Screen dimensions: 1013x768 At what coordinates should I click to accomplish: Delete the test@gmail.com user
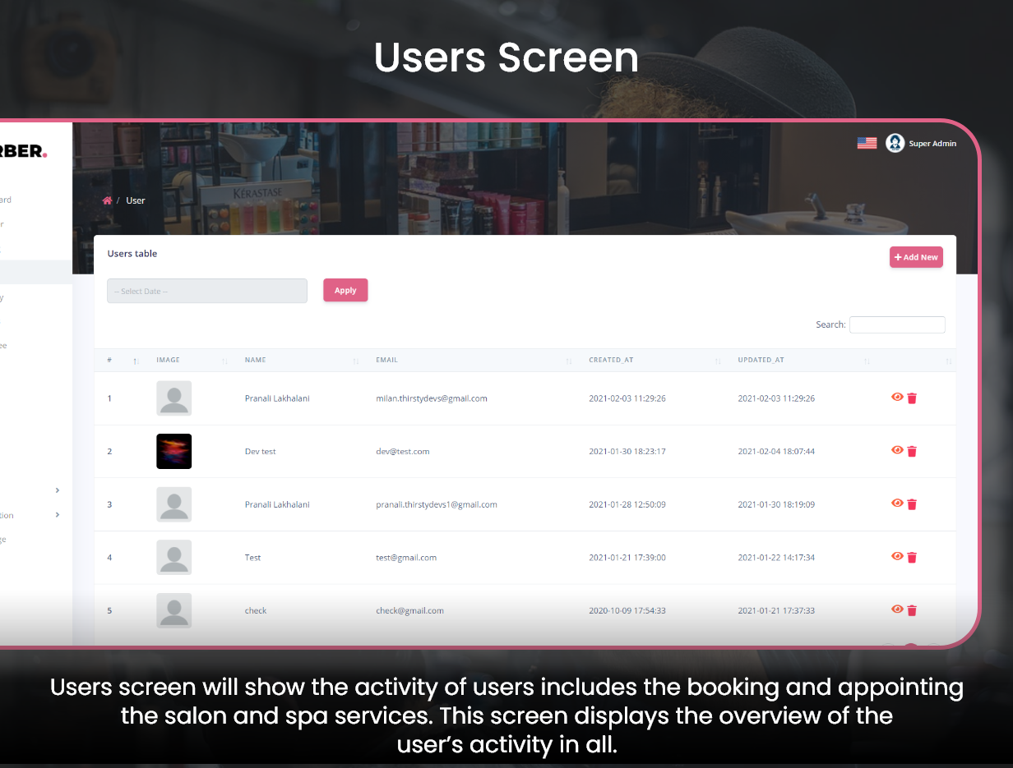click(x=912, y=557)
